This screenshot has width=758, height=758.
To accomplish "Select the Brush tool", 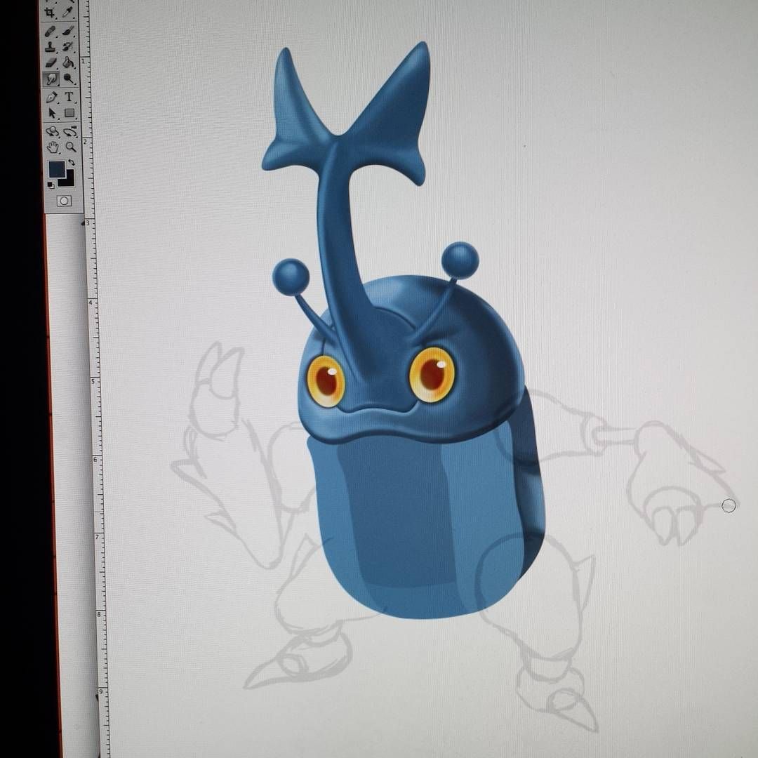I will (x=68, y=30).
